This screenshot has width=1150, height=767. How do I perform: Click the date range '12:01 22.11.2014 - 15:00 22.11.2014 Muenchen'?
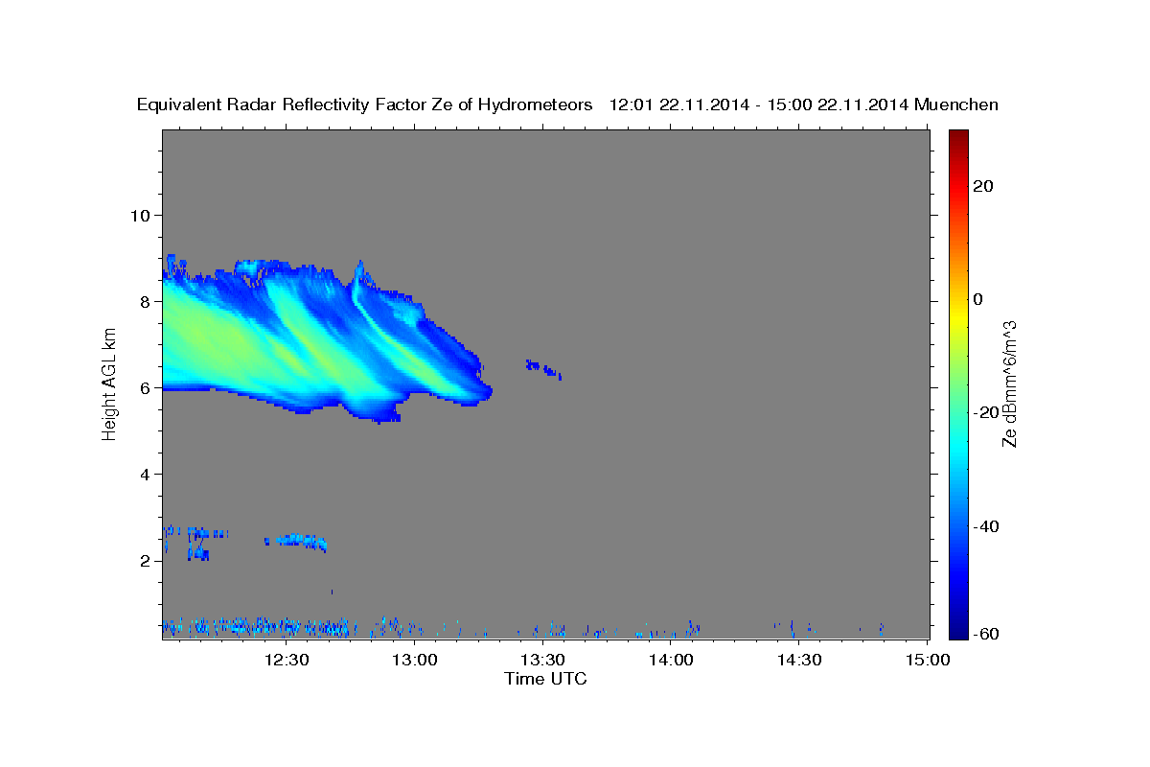pyautogui.click(x=804, y=105)
